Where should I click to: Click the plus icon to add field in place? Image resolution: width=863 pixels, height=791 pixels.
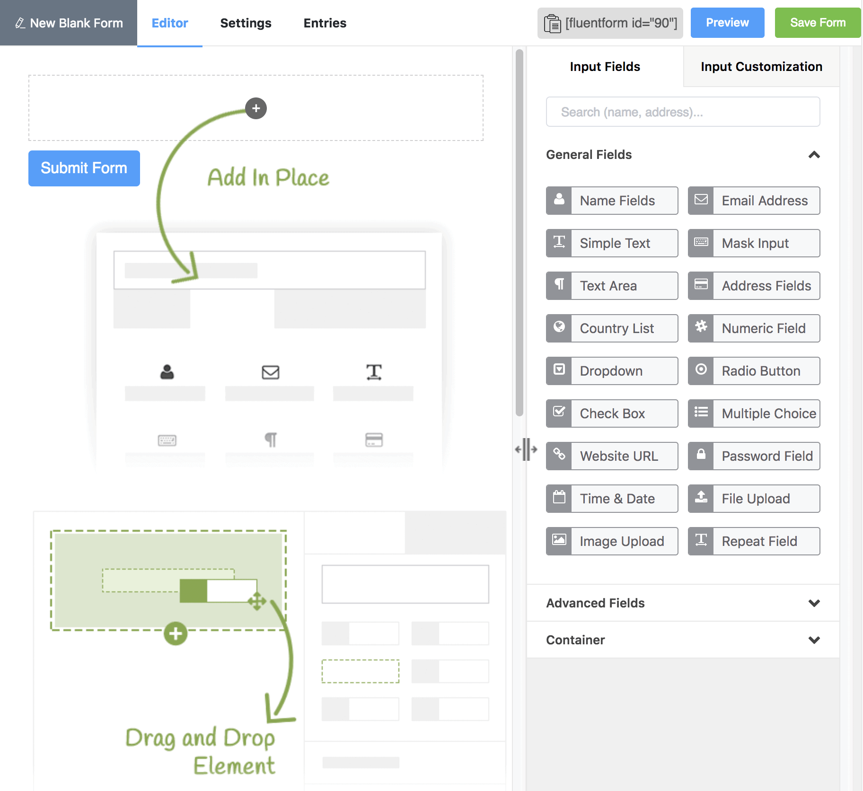point(255,108)
